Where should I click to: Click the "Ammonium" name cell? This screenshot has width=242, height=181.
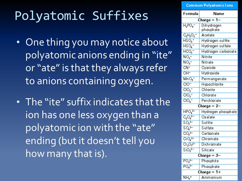(x=219, y=178)
